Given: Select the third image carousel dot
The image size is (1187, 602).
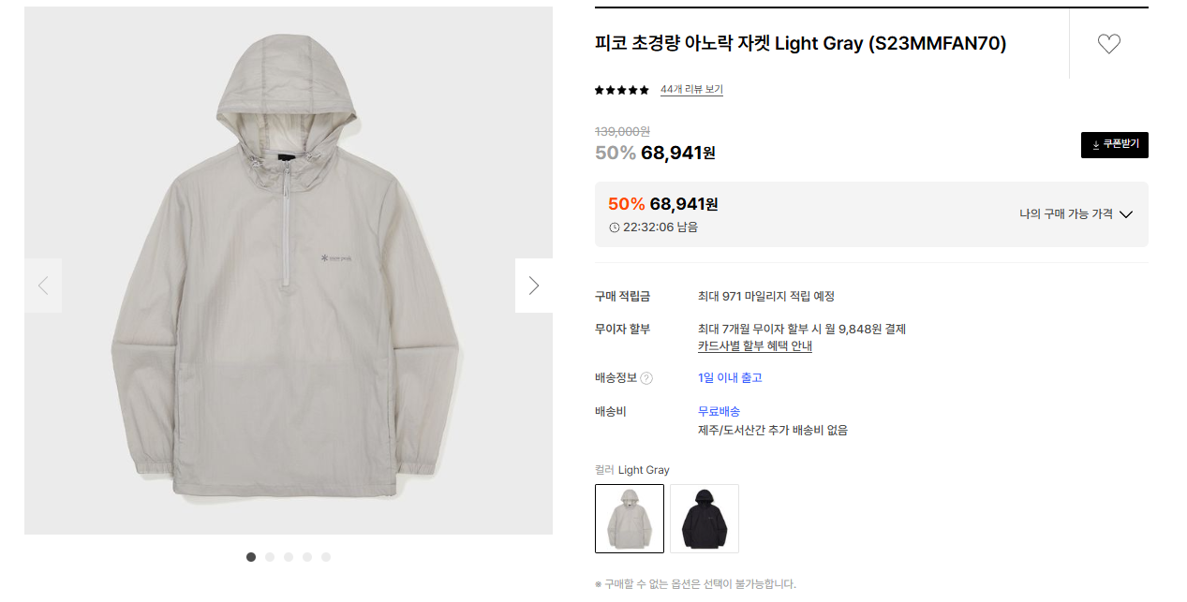Looking at the screenshot, I should click(289, 557).
